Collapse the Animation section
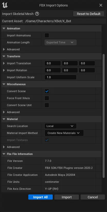The width and height of the screenshot is (107, 212). pos(4,28)
